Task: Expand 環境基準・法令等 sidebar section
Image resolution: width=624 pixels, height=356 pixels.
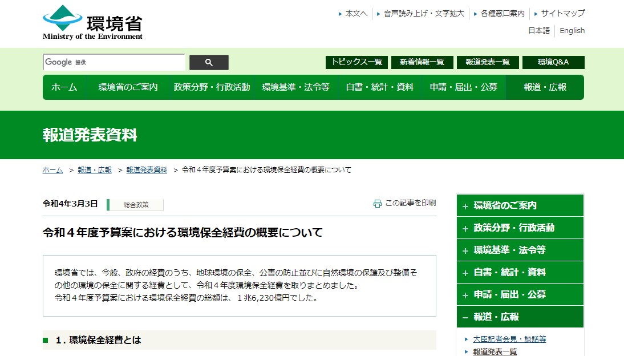Action: tap(520, 250)
